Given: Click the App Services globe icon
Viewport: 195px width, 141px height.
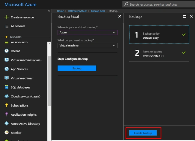Looking at the screenshot, I should 7,69.
